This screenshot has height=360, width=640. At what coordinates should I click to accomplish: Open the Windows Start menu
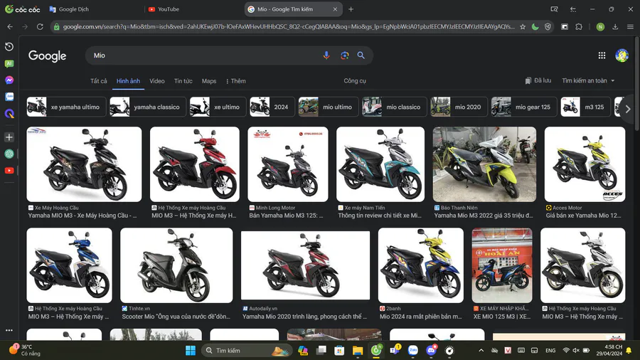(191, 351)
